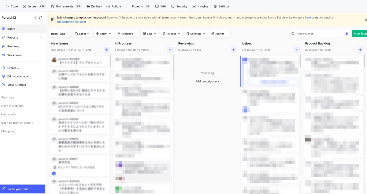The width and height of the screenshot is (367, 194).
Task: Click the Find issues search field
Action: click(316, 34)
